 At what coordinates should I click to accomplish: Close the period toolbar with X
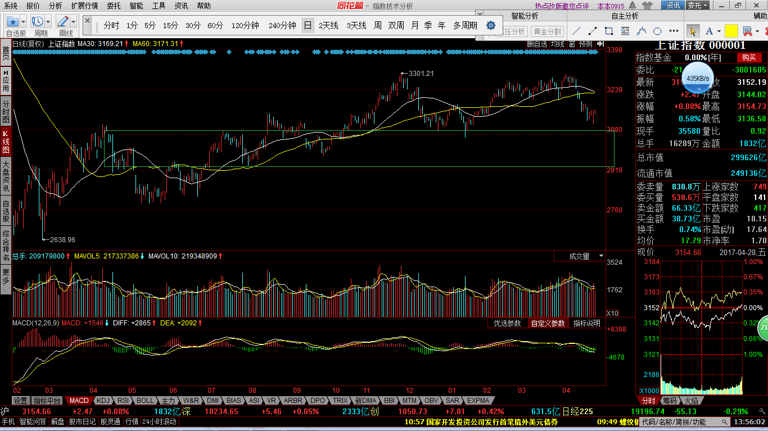87,20
